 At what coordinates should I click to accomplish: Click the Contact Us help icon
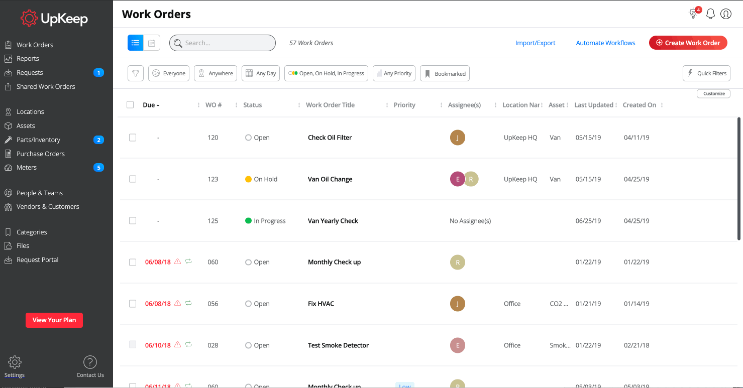tap(90, 362)
